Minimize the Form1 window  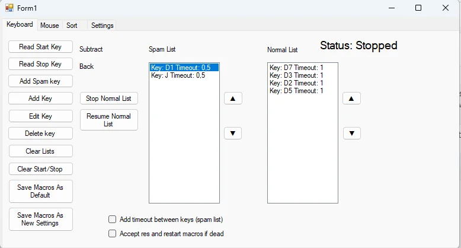pos(392,8)
